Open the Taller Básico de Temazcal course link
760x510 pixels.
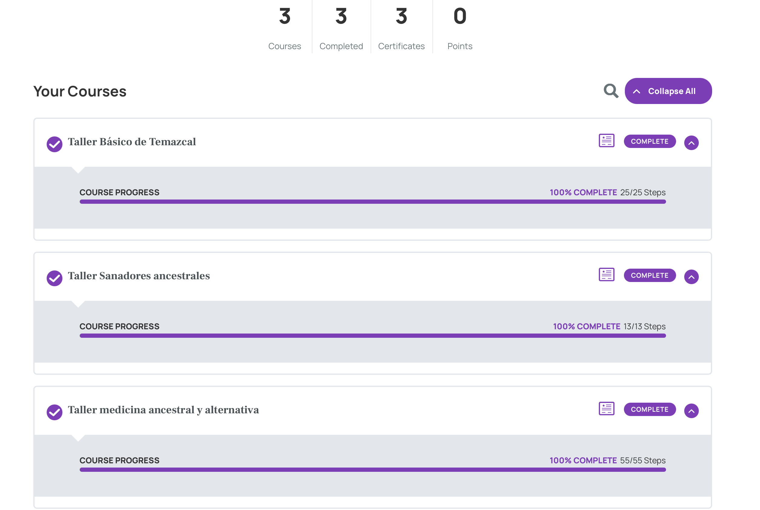click(132, 142)
